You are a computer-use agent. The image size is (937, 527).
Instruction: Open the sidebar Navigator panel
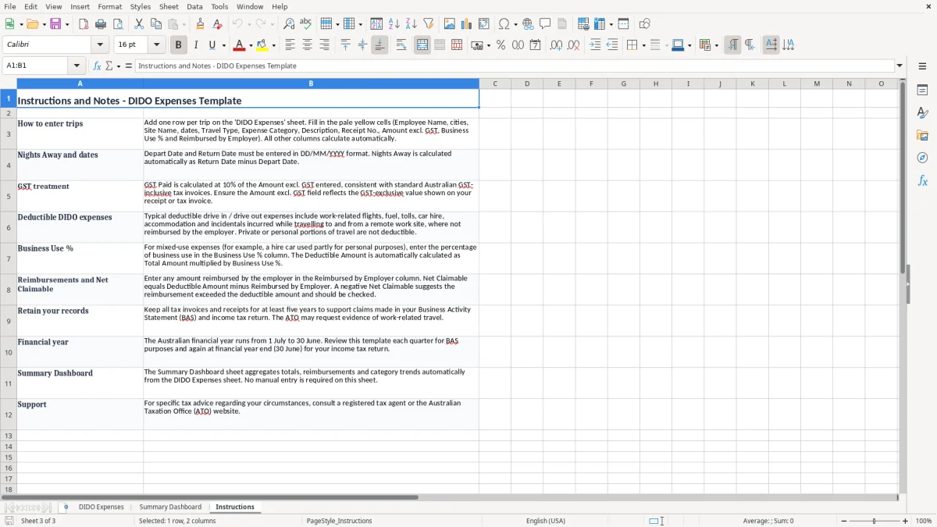click(922, 158)
